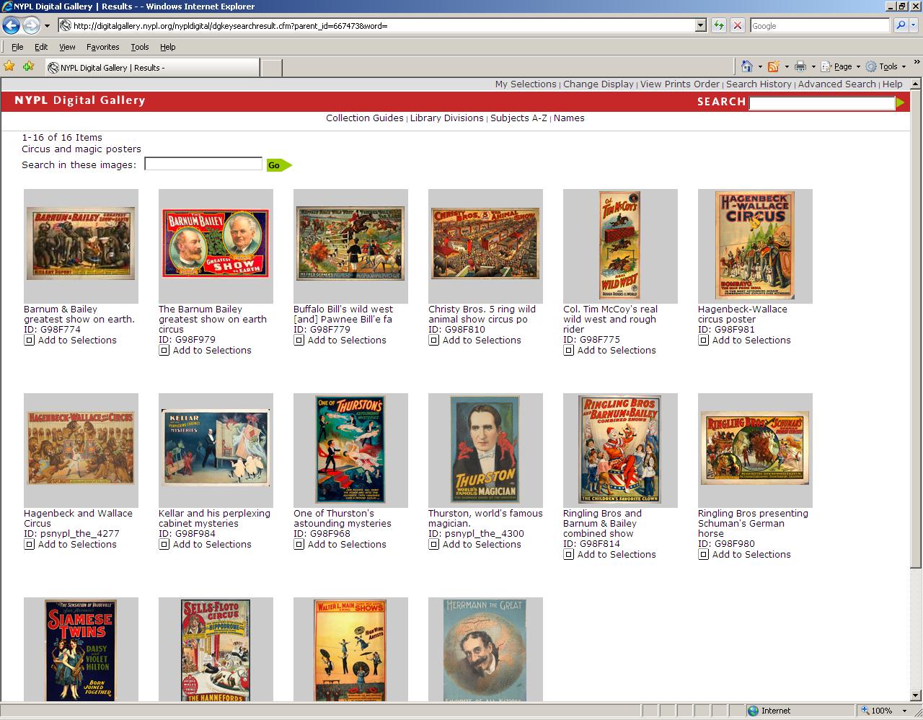Viewport: 923px width, 720px height.
Task: Open the File menu
Action: click(17, 47)
